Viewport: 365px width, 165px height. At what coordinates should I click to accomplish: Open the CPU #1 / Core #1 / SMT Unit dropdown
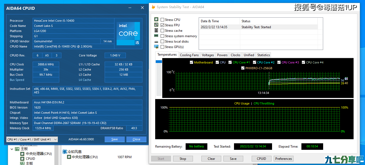tap(32, 139)
